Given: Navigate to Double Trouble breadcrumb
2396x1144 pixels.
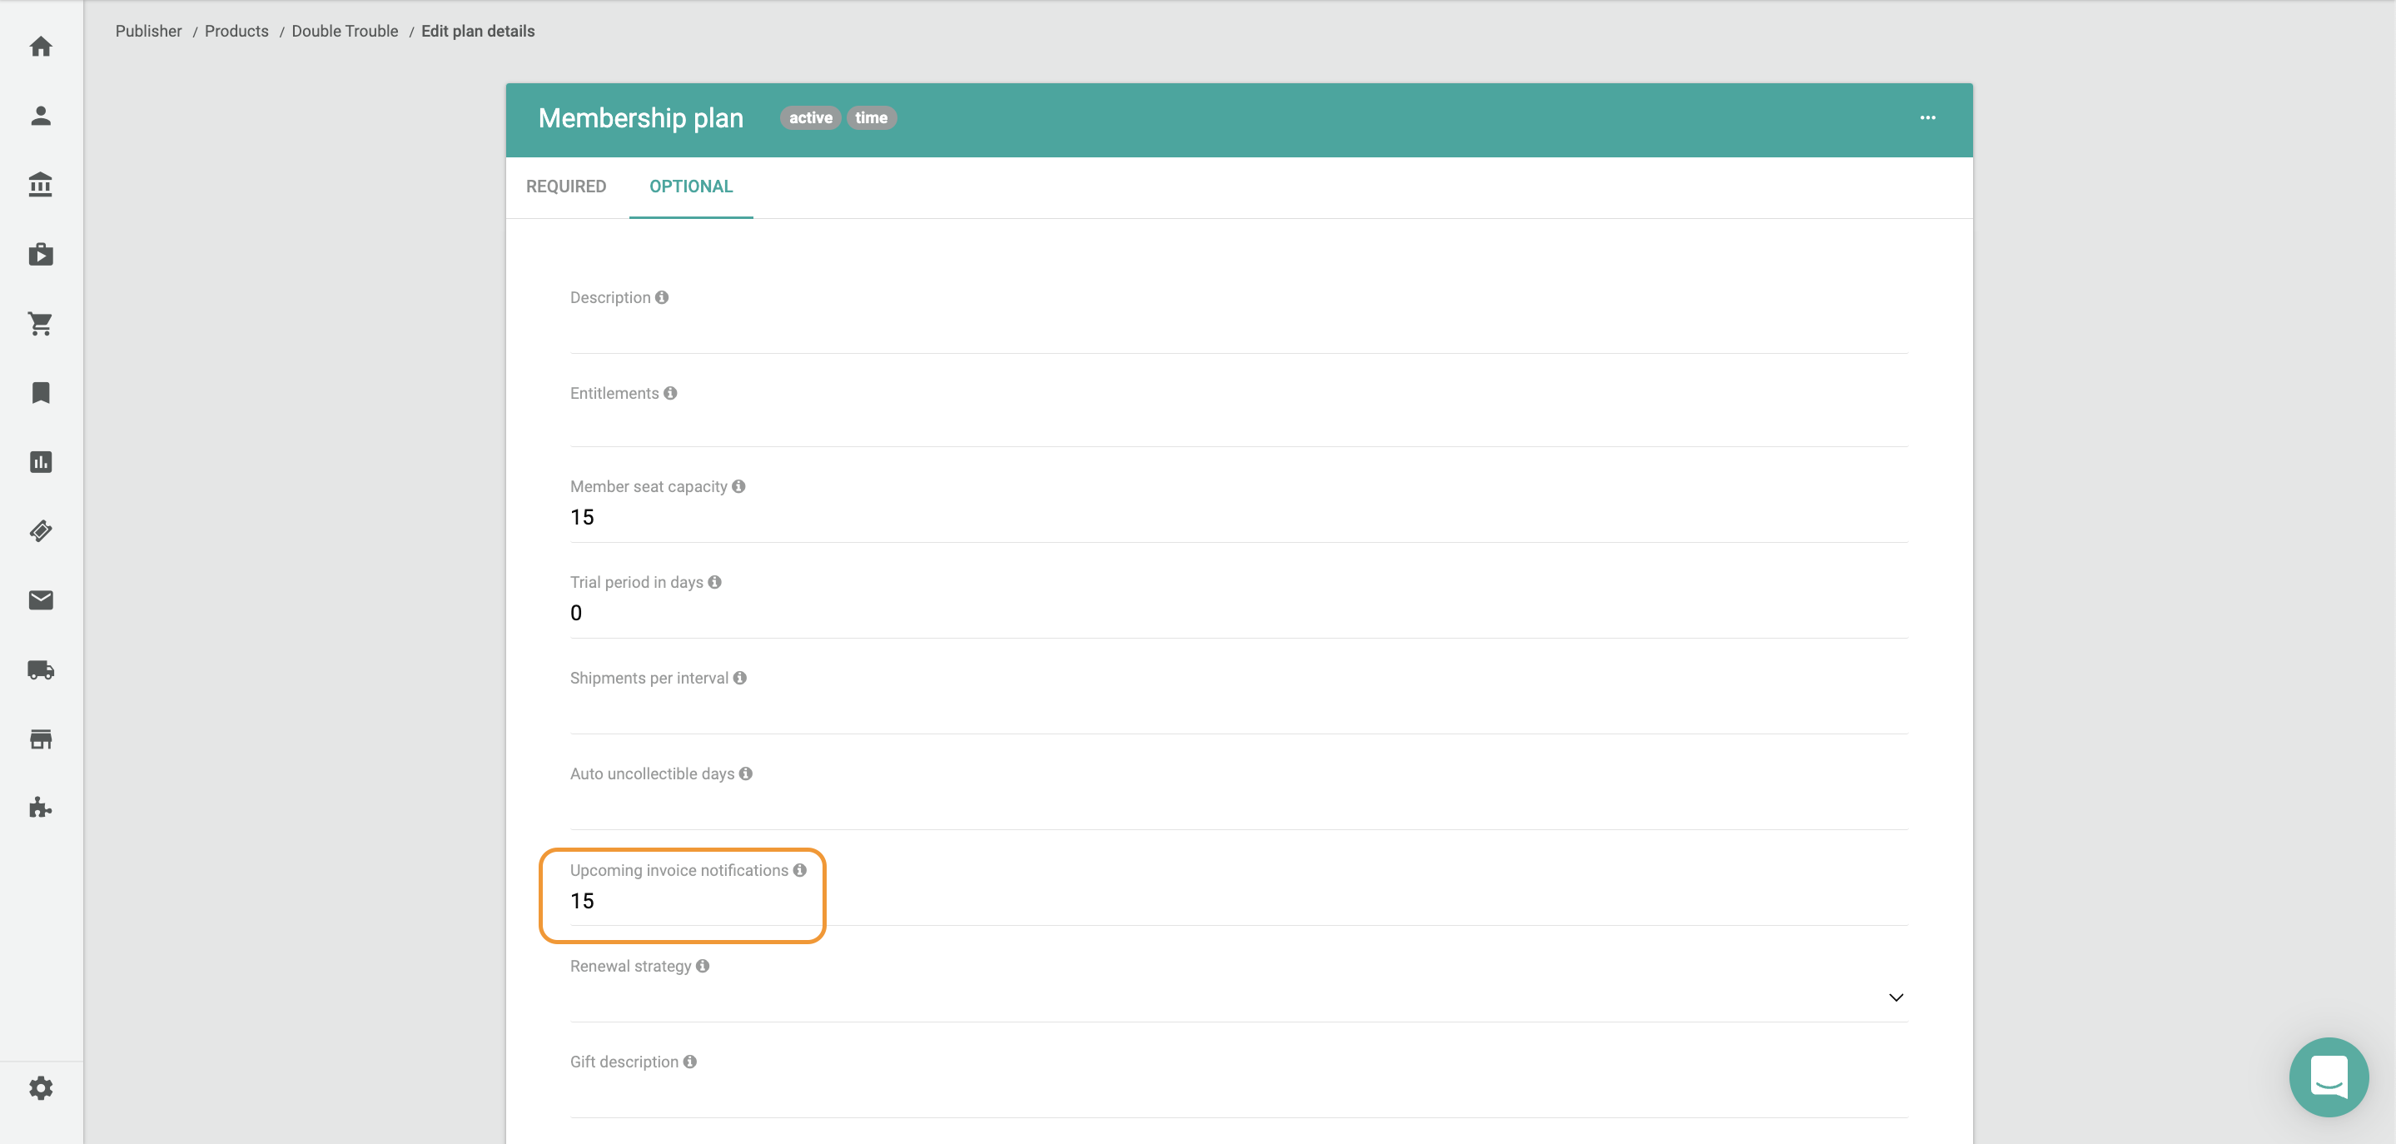Looking at the screenshot, I should pyautogui.click(x=344, y=32).
